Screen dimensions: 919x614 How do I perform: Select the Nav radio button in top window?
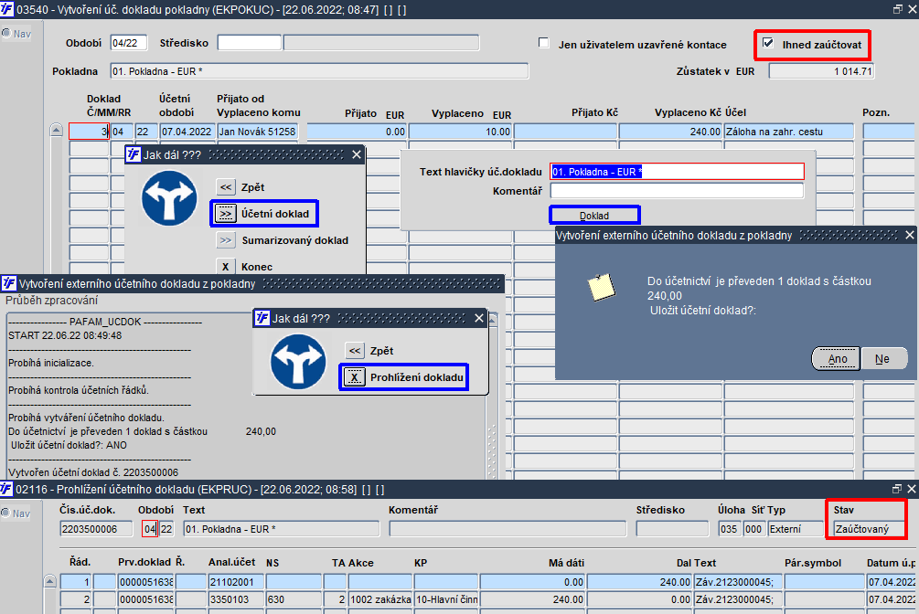point(6,34)
